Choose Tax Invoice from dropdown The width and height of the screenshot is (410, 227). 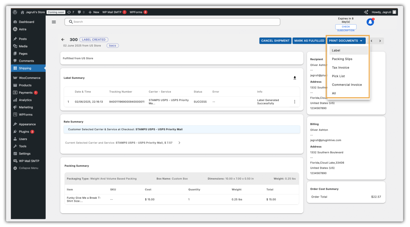coord(348,67)
